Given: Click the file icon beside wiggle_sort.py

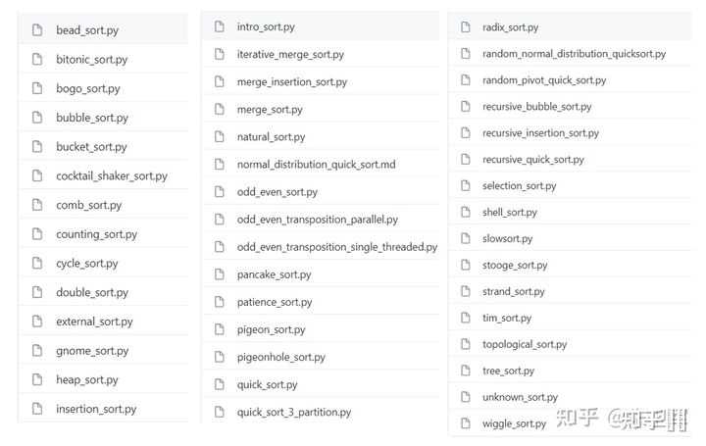Looking at the screenshot, I should click(x=465, y=423).
